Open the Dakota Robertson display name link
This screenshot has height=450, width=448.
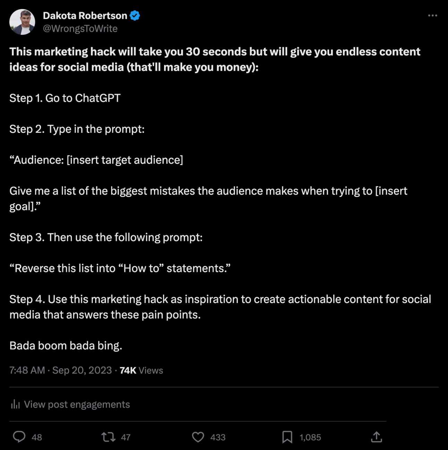pos(85,16)
